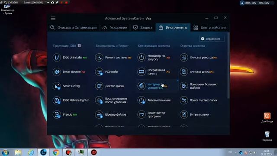The image size is (277, 156).
Task: Open Автовыключение tool
Action: click(x=154, y=100)
